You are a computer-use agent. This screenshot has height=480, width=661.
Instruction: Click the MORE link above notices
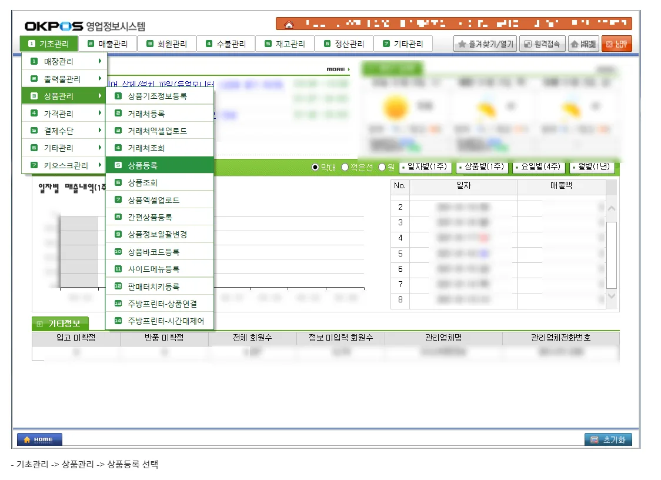[338, 69]
